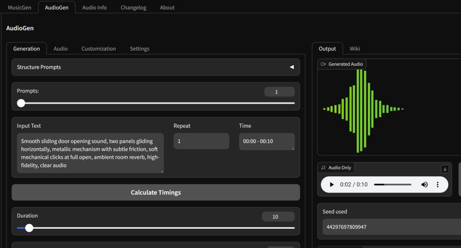The width and height of the screenshot is (461, 248).
Task: Switch to the MusicGen tab
Action: pyautogui.click(x=19, y=7)
